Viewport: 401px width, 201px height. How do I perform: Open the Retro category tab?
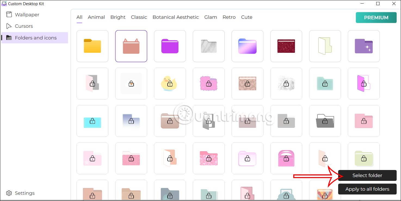(229, 17)
